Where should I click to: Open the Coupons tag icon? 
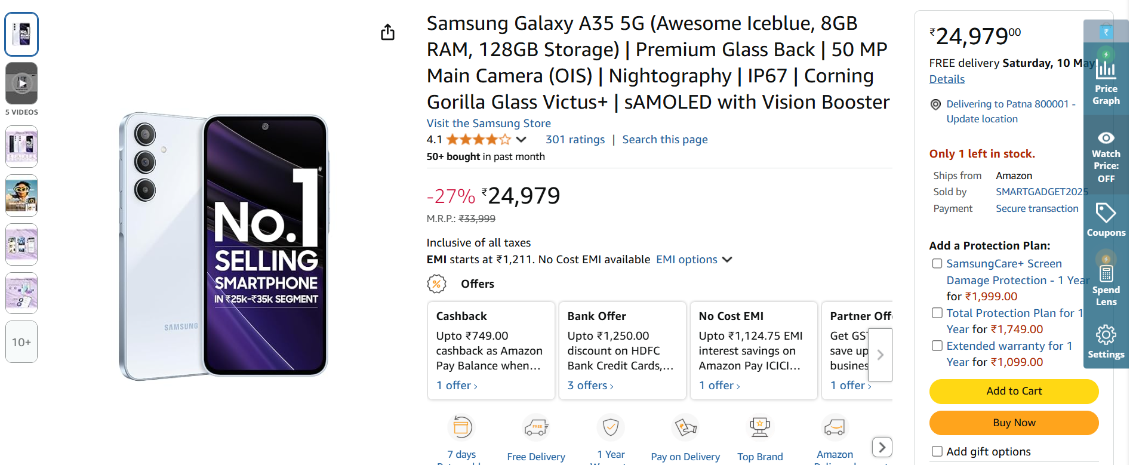pyautogui.click(x=1106, y=213)
